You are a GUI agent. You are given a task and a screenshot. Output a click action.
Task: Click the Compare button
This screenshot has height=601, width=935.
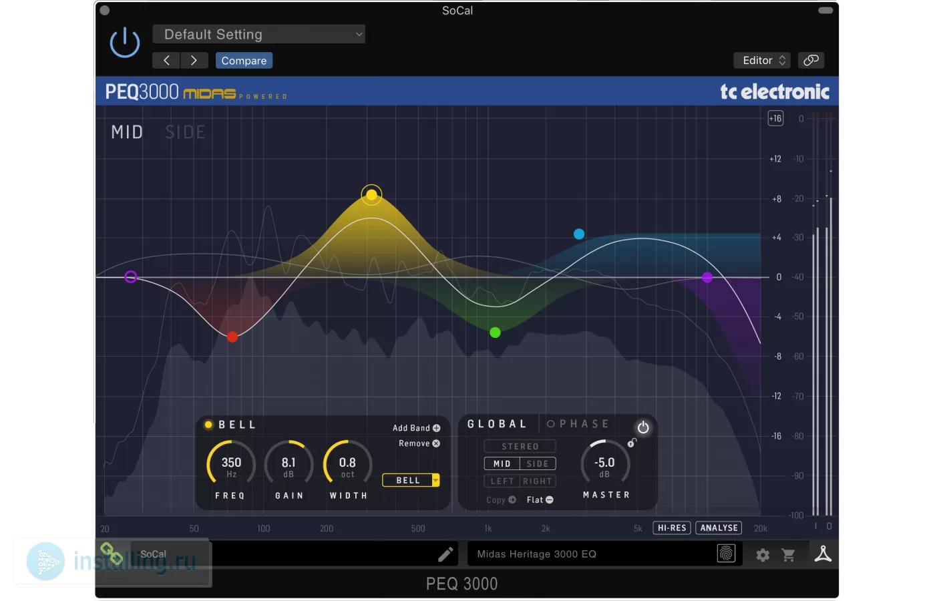point(244,61)
